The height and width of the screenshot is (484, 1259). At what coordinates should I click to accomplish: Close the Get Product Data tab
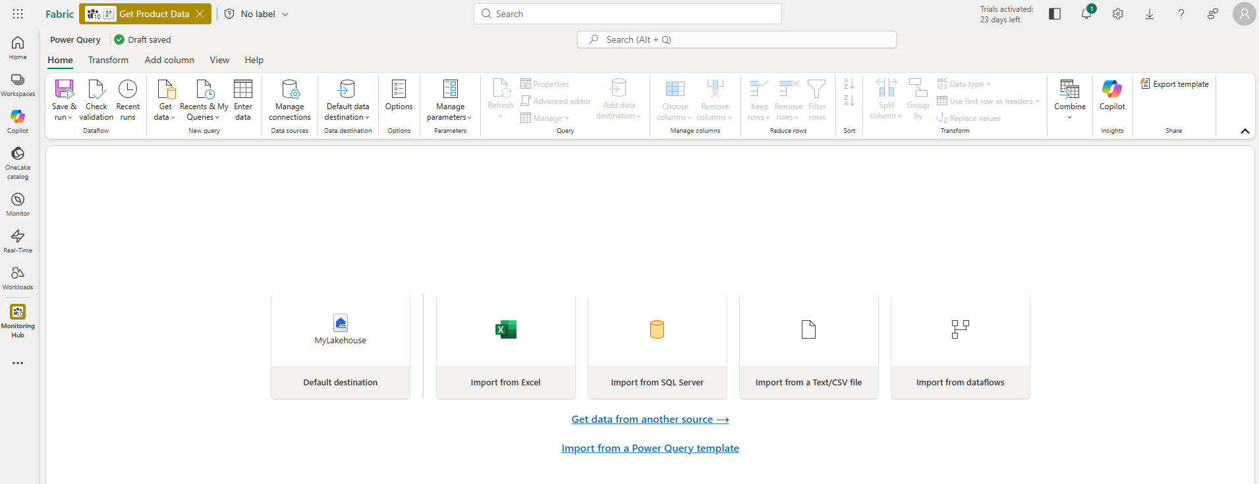[200, 14]
